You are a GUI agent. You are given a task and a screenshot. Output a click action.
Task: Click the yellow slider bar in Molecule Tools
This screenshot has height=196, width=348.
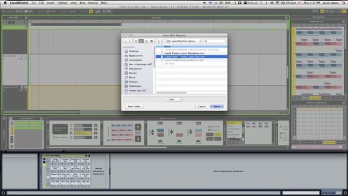coord(83,133)
